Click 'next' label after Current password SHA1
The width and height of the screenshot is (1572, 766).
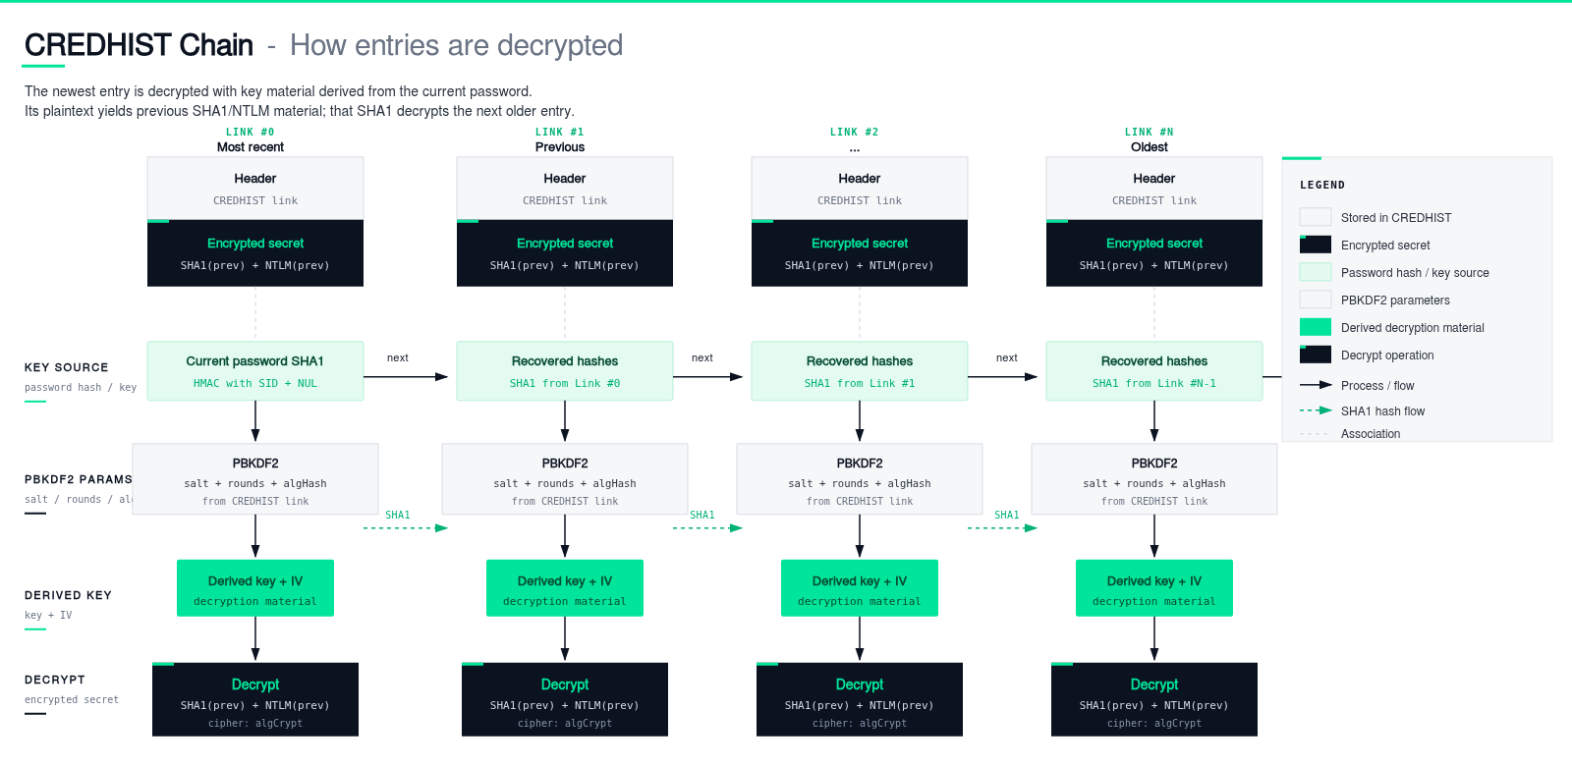[x=398, y=357]
